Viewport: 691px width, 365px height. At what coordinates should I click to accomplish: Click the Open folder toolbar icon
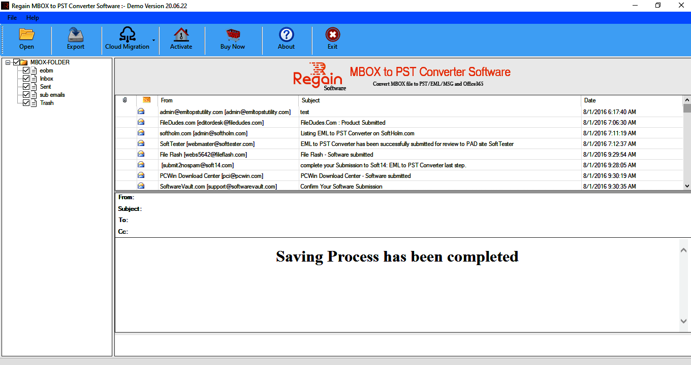pyautogui.click(x=26, y=34)
